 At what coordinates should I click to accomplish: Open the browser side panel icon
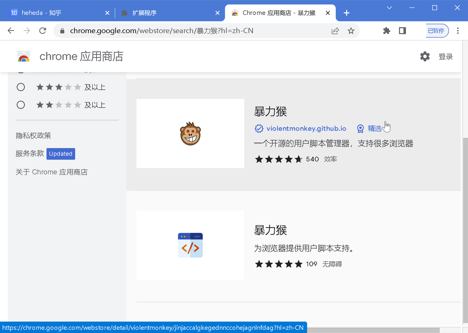tap(402, 31)
